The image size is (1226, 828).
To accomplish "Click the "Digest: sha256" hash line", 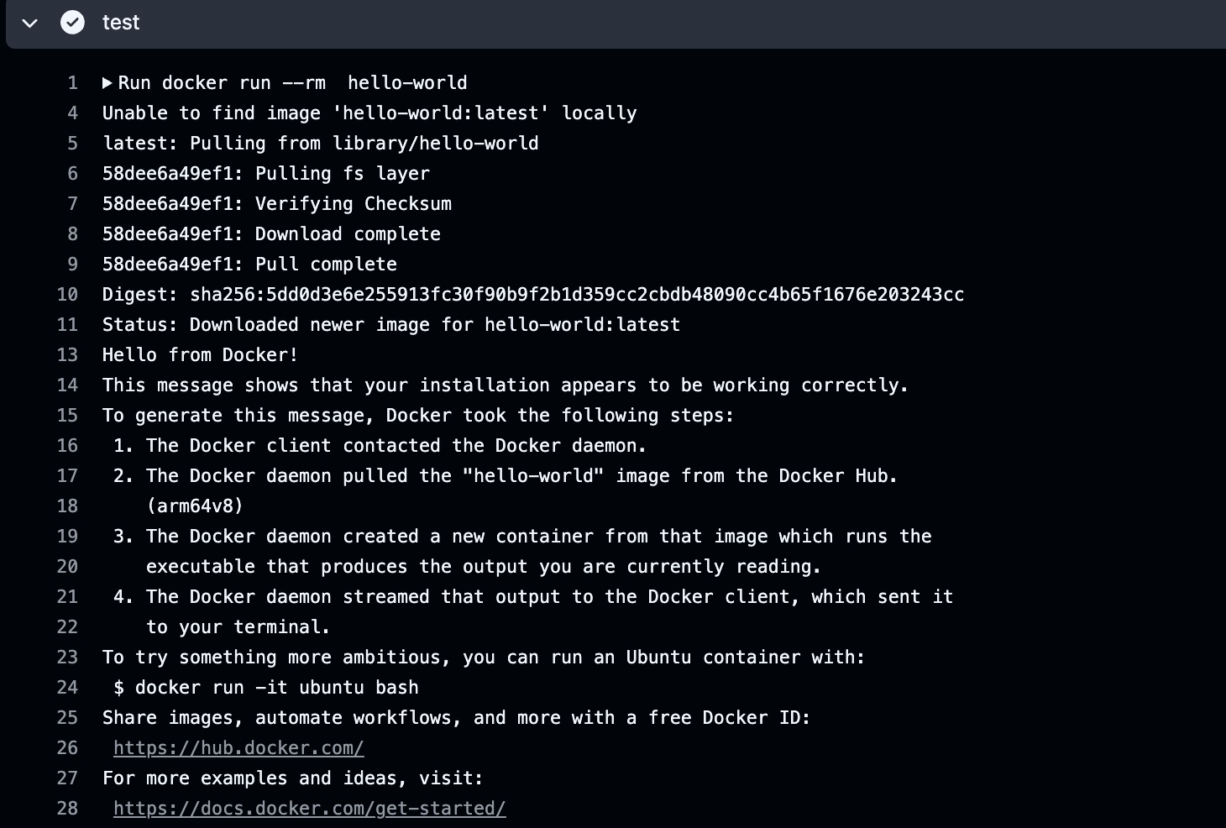I will (x=533, y=295).
